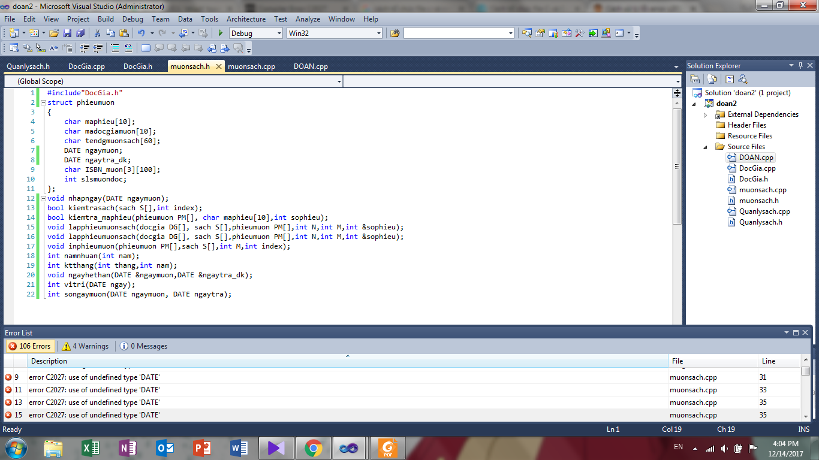Open Toolbox via hammer-wrench icon
The height and width of the screenshot is (460, 819).
coord(579,34)
